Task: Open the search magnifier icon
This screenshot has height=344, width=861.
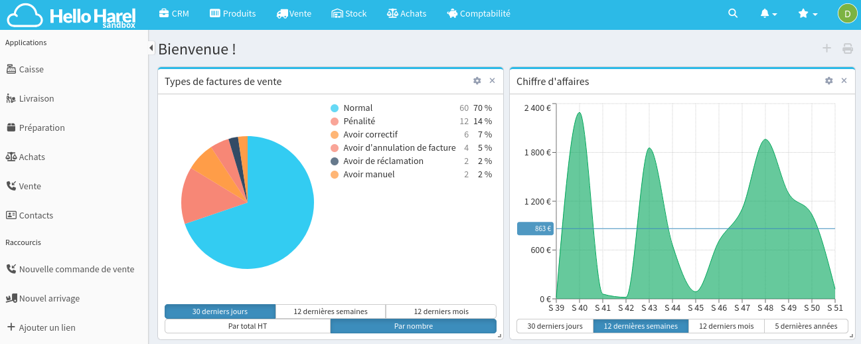Action: click(x=733, y=13)
